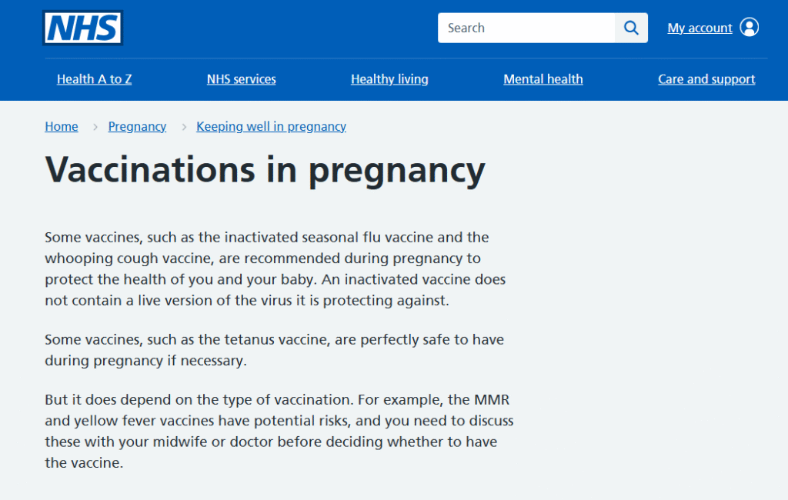Click the Vaccinations in pregnancy heading
This screenshot has height=500, width=788.
(265, 170)
